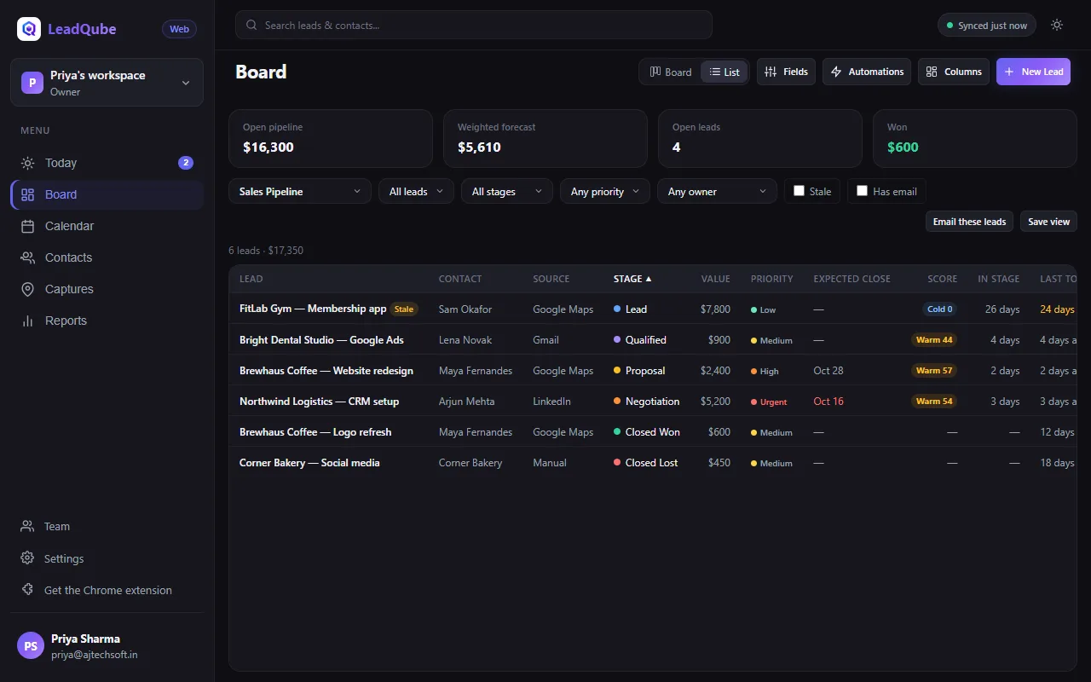Screen dimensions: 1091x682
Task: Click the Today notification badge showing 2
Action: (186, 163)
